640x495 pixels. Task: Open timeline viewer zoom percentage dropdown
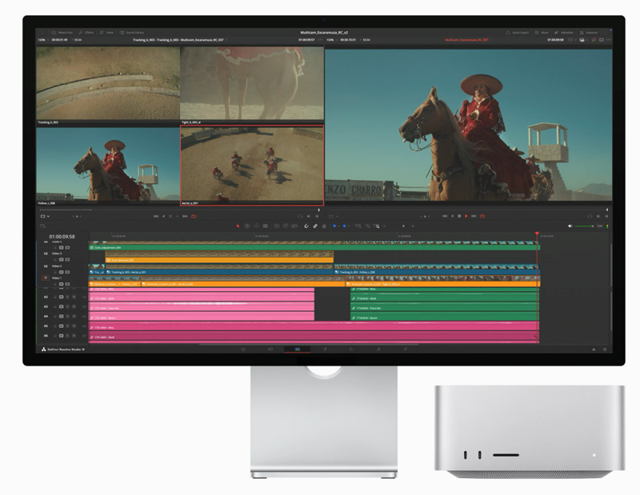(331, 40)
